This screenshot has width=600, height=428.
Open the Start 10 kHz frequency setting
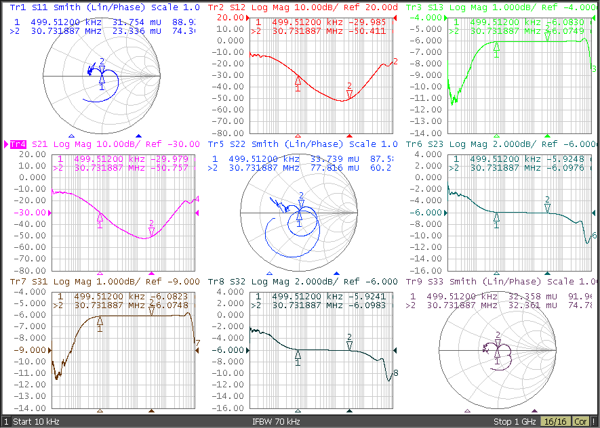click(36, 421)
